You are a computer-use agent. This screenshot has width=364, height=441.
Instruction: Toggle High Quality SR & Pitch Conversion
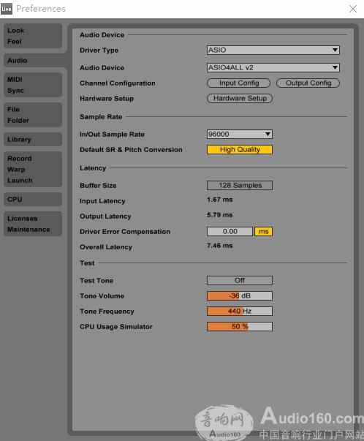[x=240, y=149]
